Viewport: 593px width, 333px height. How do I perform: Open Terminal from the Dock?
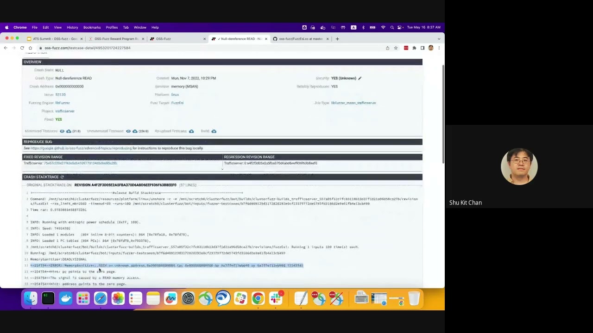point(48,298)
